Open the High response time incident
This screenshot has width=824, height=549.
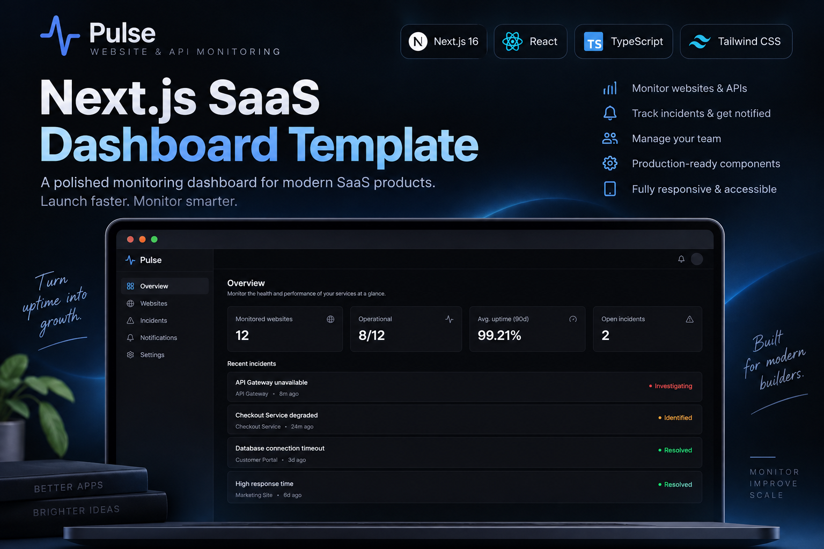tap(465, 487)
